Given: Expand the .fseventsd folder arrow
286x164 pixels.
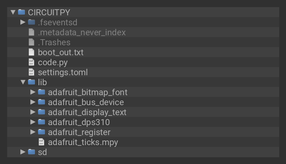Looking at the screenshot, I should [23, 22].
